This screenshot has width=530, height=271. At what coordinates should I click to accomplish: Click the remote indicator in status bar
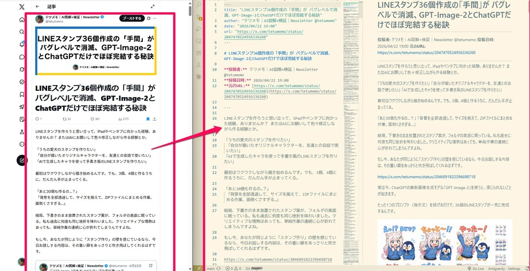coord(199,268)
